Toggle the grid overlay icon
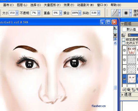Viewport: 138px width, 111px height. [115, 31]
